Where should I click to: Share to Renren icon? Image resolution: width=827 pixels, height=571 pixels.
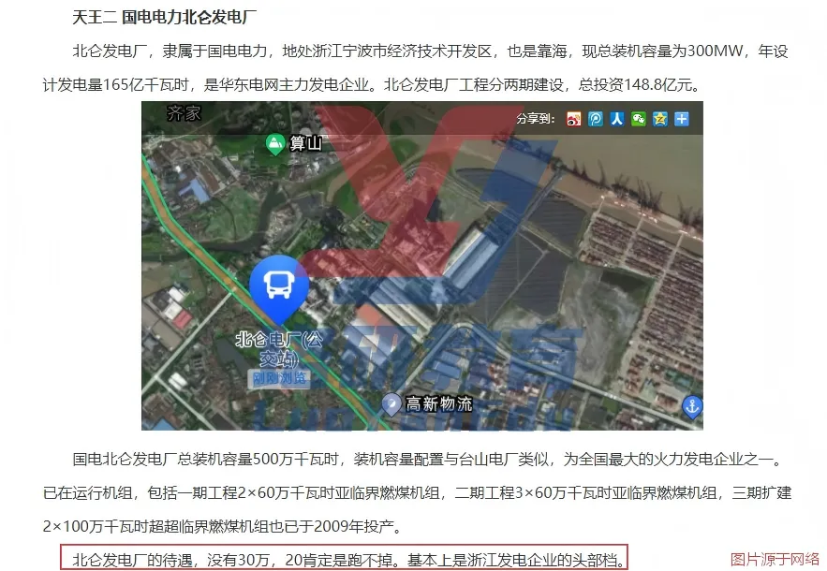pyautogui.click(x=617, y=119)
